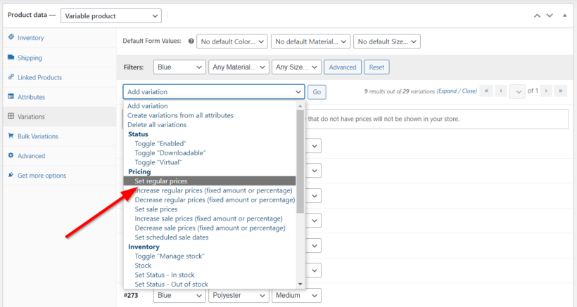Open the Any Material filter dropdown
Screen dimensions: 577x307
point(239,67)
